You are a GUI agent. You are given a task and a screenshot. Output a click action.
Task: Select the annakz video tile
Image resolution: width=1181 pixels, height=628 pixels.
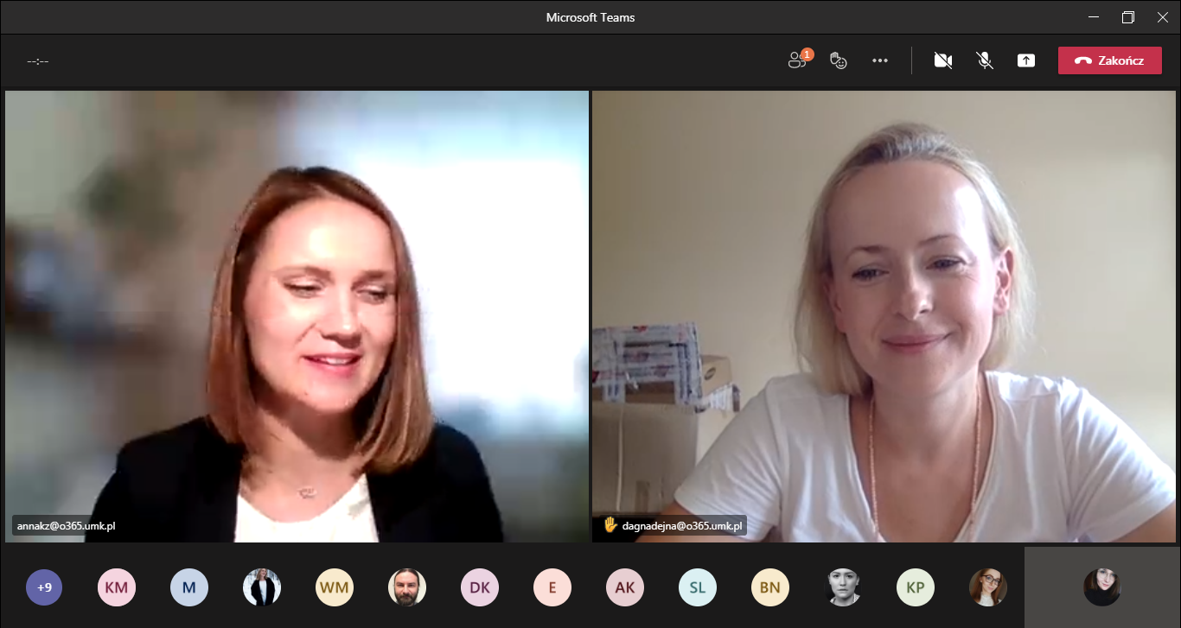(297, 316)
